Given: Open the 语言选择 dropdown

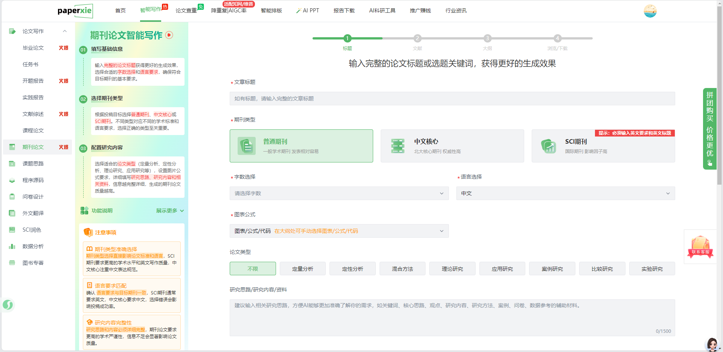Looking at the screenshot, I should 565,193.
